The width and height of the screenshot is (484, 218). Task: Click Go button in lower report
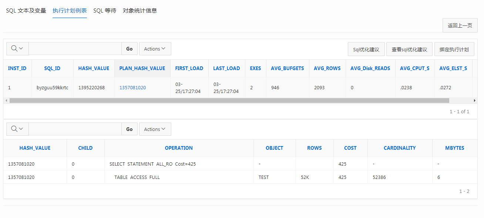click(x=130, y=129)
